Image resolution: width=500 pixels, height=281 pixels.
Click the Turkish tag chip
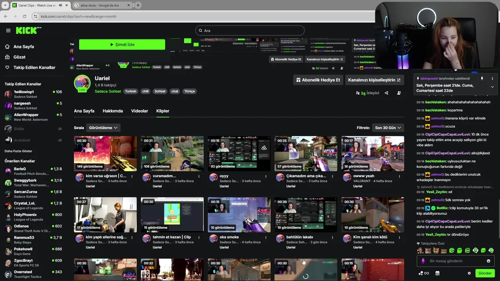130,91
